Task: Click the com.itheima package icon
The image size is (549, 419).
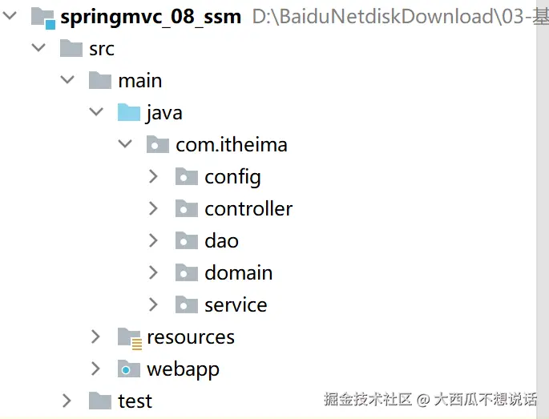Action: 158,144
